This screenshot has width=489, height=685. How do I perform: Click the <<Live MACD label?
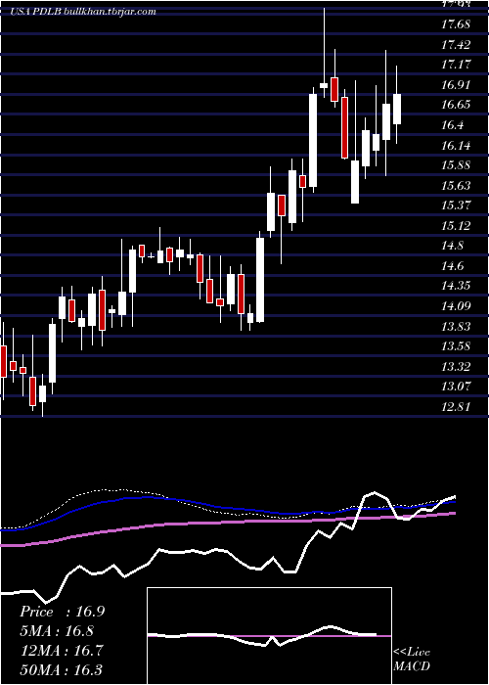(412, 660)
